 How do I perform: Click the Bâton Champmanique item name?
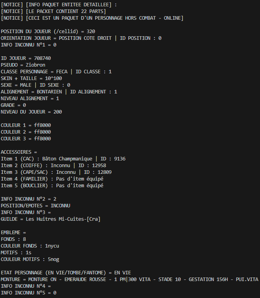click(x=67, y=159)
